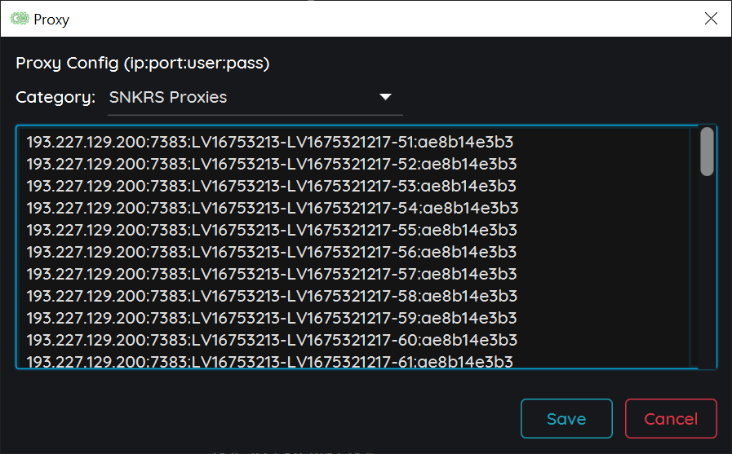Close the Proxy dialog window

point(711,19)
